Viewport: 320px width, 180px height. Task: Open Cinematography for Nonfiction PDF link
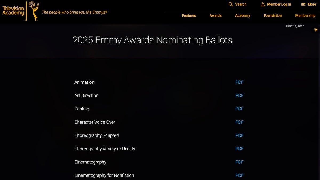pos(239,175)
